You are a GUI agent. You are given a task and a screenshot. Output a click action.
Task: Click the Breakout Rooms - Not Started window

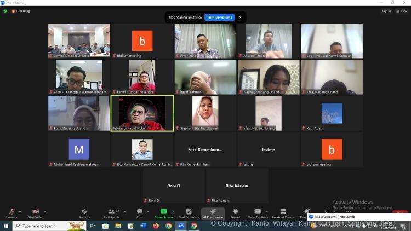[358, 217]
